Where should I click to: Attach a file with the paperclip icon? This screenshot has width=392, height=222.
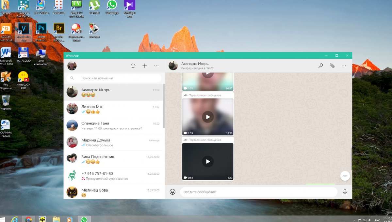point(332,66)
